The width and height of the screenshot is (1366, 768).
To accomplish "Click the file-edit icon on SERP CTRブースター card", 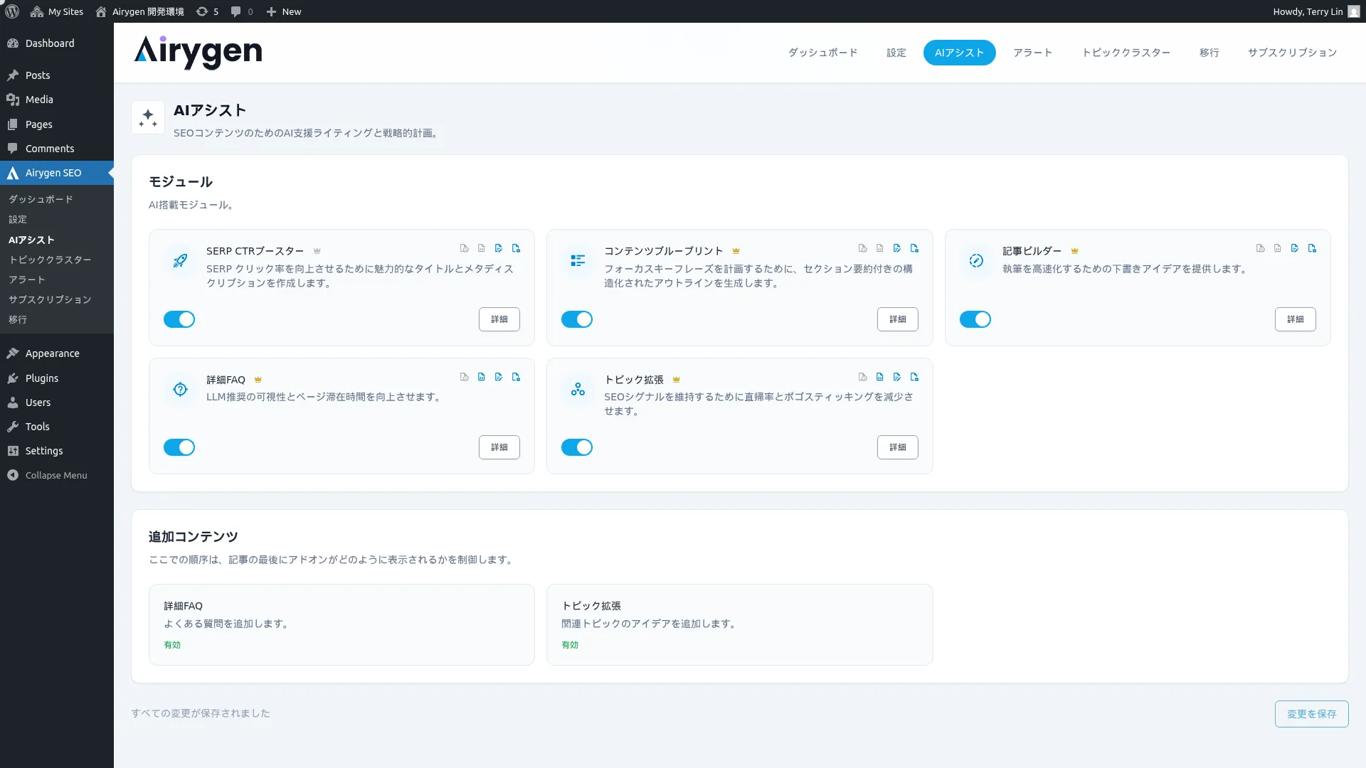I will [499, 248].
